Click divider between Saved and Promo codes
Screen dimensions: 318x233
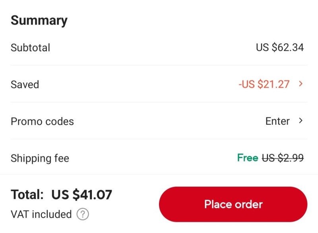tap(159, 102)
